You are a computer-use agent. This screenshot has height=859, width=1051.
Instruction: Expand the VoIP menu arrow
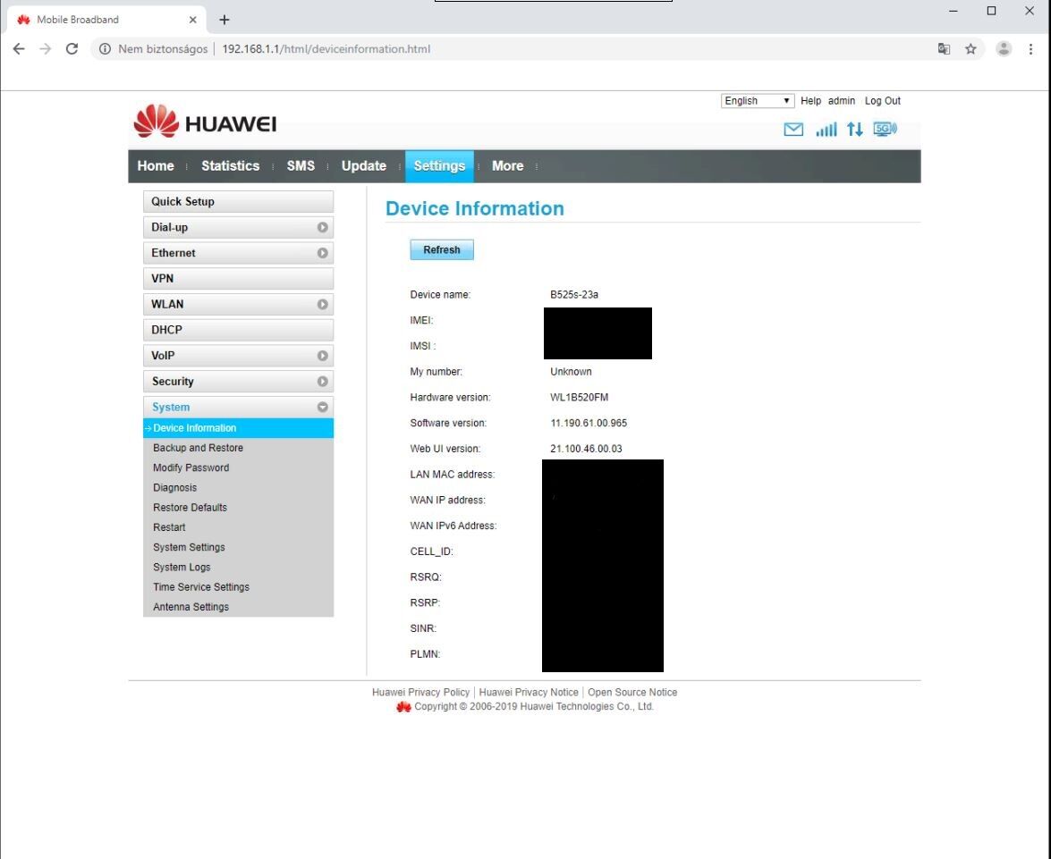click(x=322, y=356)
